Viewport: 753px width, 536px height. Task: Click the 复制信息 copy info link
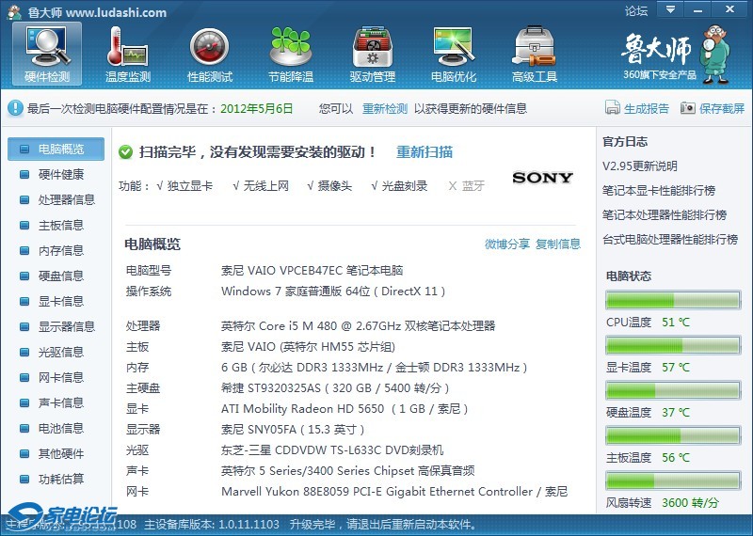[558, 244]
